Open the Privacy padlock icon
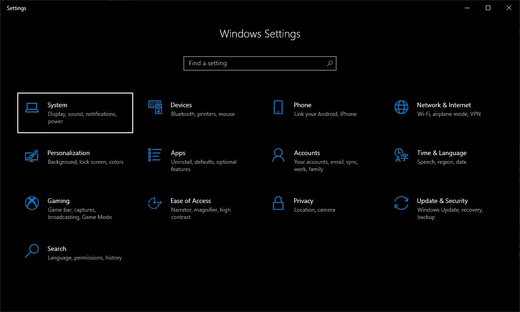 tap(278, 203)
